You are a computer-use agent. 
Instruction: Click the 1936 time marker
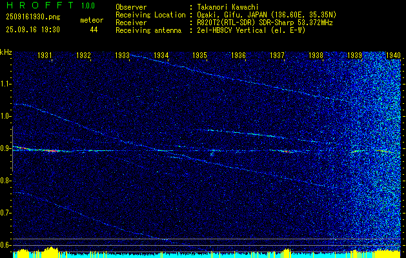coord(238,55)
